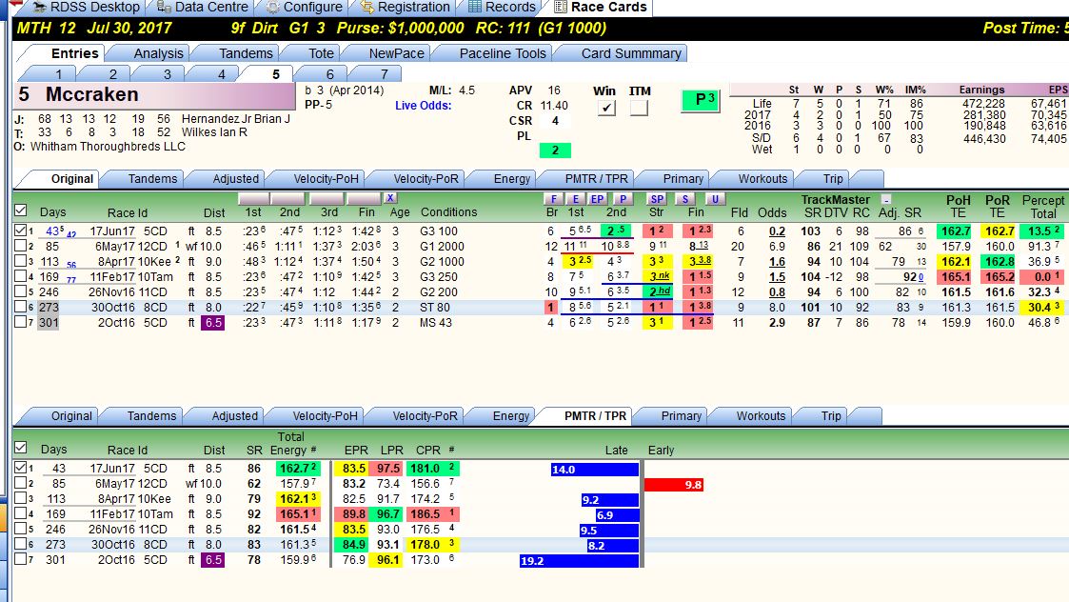Check lower-table line 3 8Apr17 checkbox
Image resolution: width=1069 pixels, height=602 pixels.
pos(20,498)
